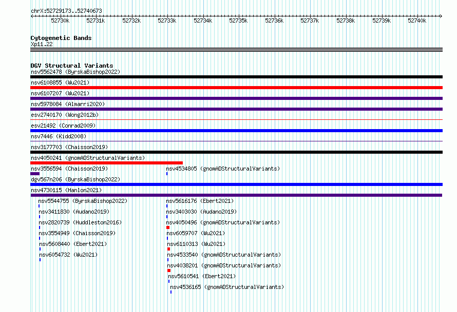Select red marker under nsv6110313
The height and width of the screenshot is (312, 457).
(x=169, y=249)
